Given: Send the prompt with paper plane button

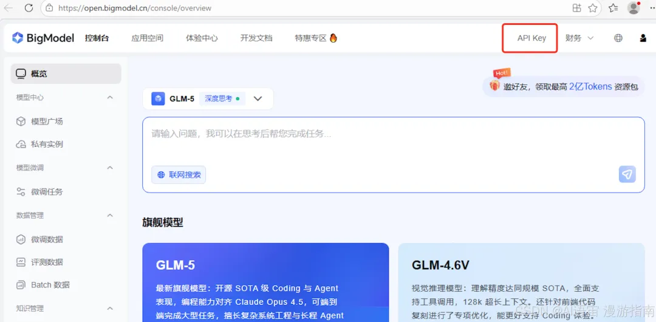Looking at the screenshot, I should tap(627, 174).
